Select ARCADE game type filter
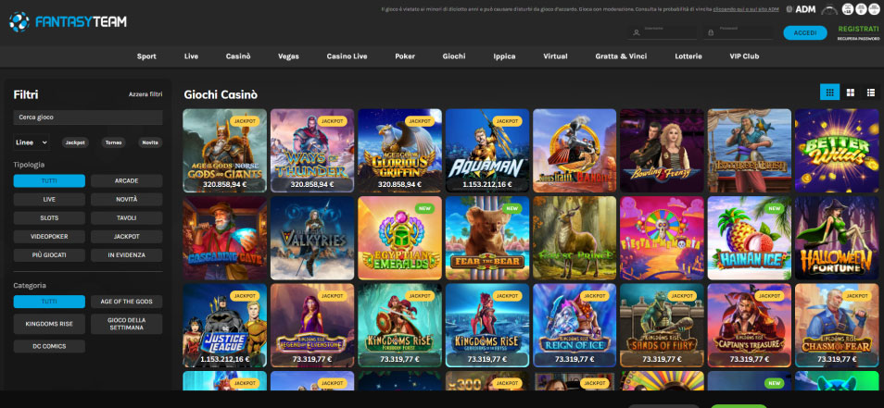884x408 pixels. pyautogui.click(x=126, y=180)
